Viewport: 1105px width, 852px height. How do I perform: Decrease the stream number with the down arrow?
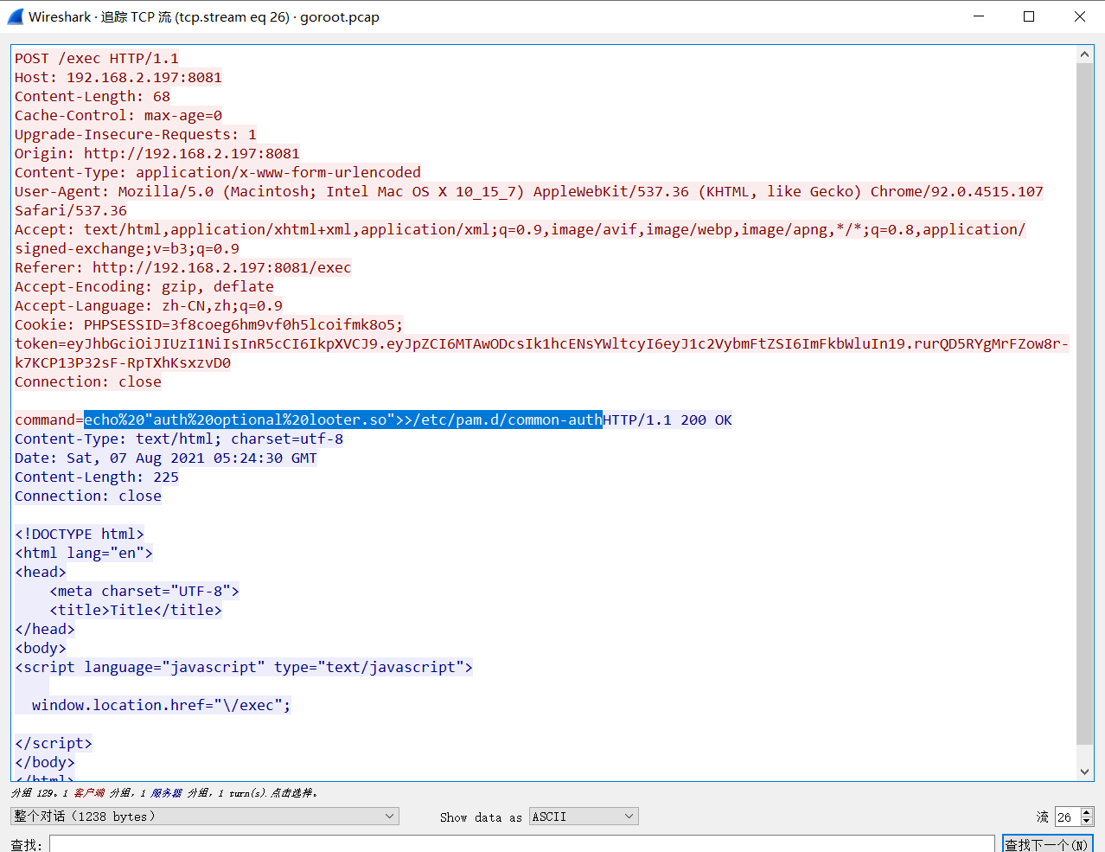point(1087,822)
